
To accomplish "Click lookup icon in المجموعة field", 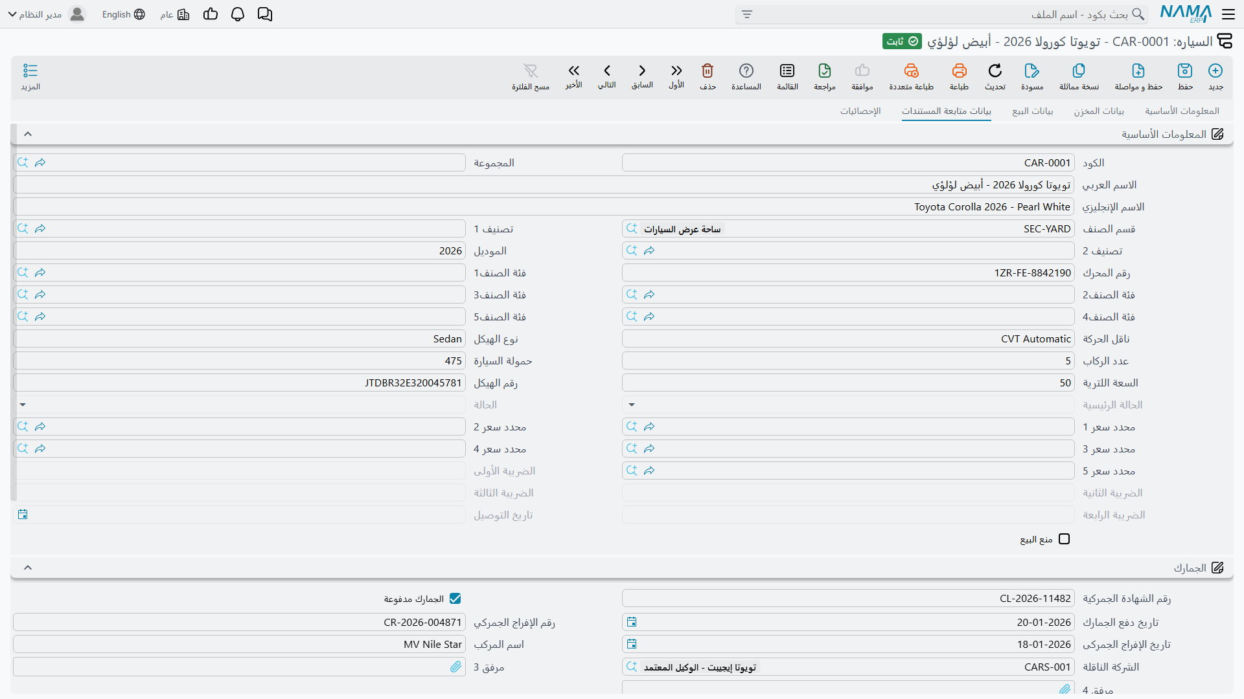I will pyautogui.click(x=23, y=162).
